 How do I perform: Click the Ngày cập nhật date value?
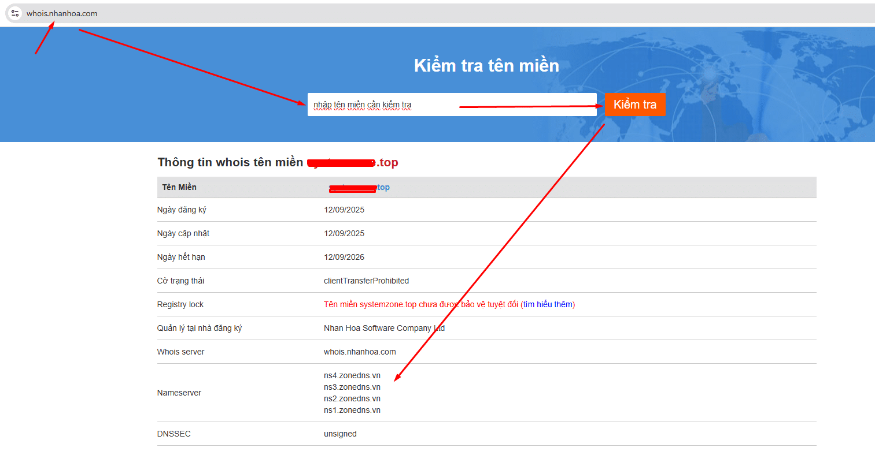point(344,233)
